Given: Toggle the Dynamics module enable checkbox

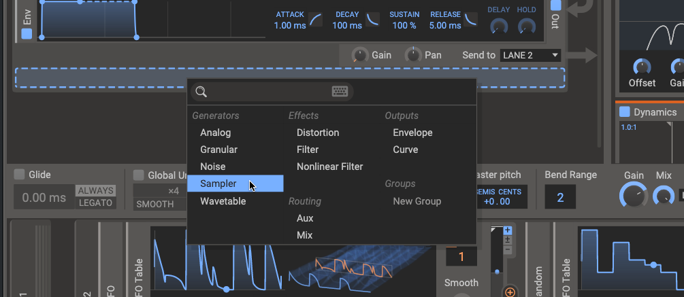Looking at the screenshot, I should [624, 112].
